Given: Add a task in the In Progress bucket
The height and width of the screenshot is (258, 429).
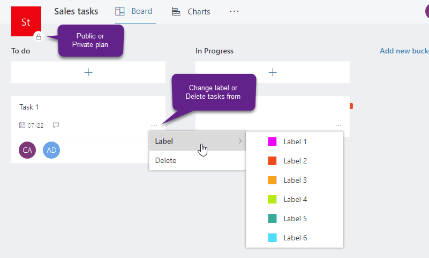Looking at the screenshot, I should (x=273, y=72).
